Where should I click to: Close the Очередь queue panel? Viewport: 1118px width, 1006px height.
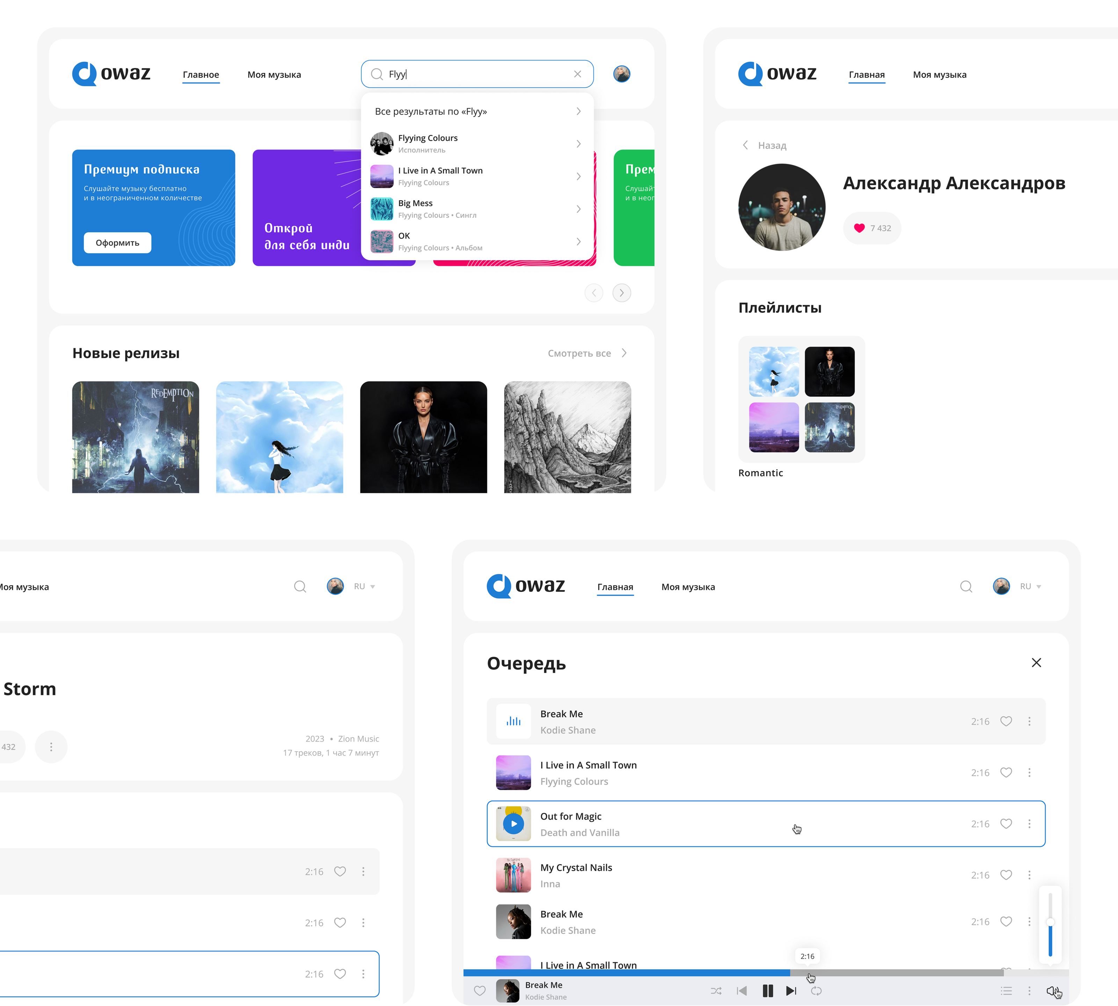1036,663
